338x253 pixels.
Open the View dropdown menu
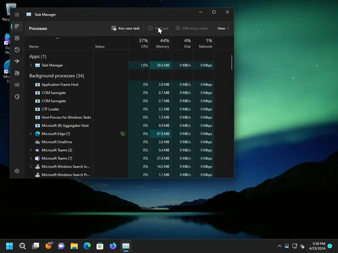point(223,28)
